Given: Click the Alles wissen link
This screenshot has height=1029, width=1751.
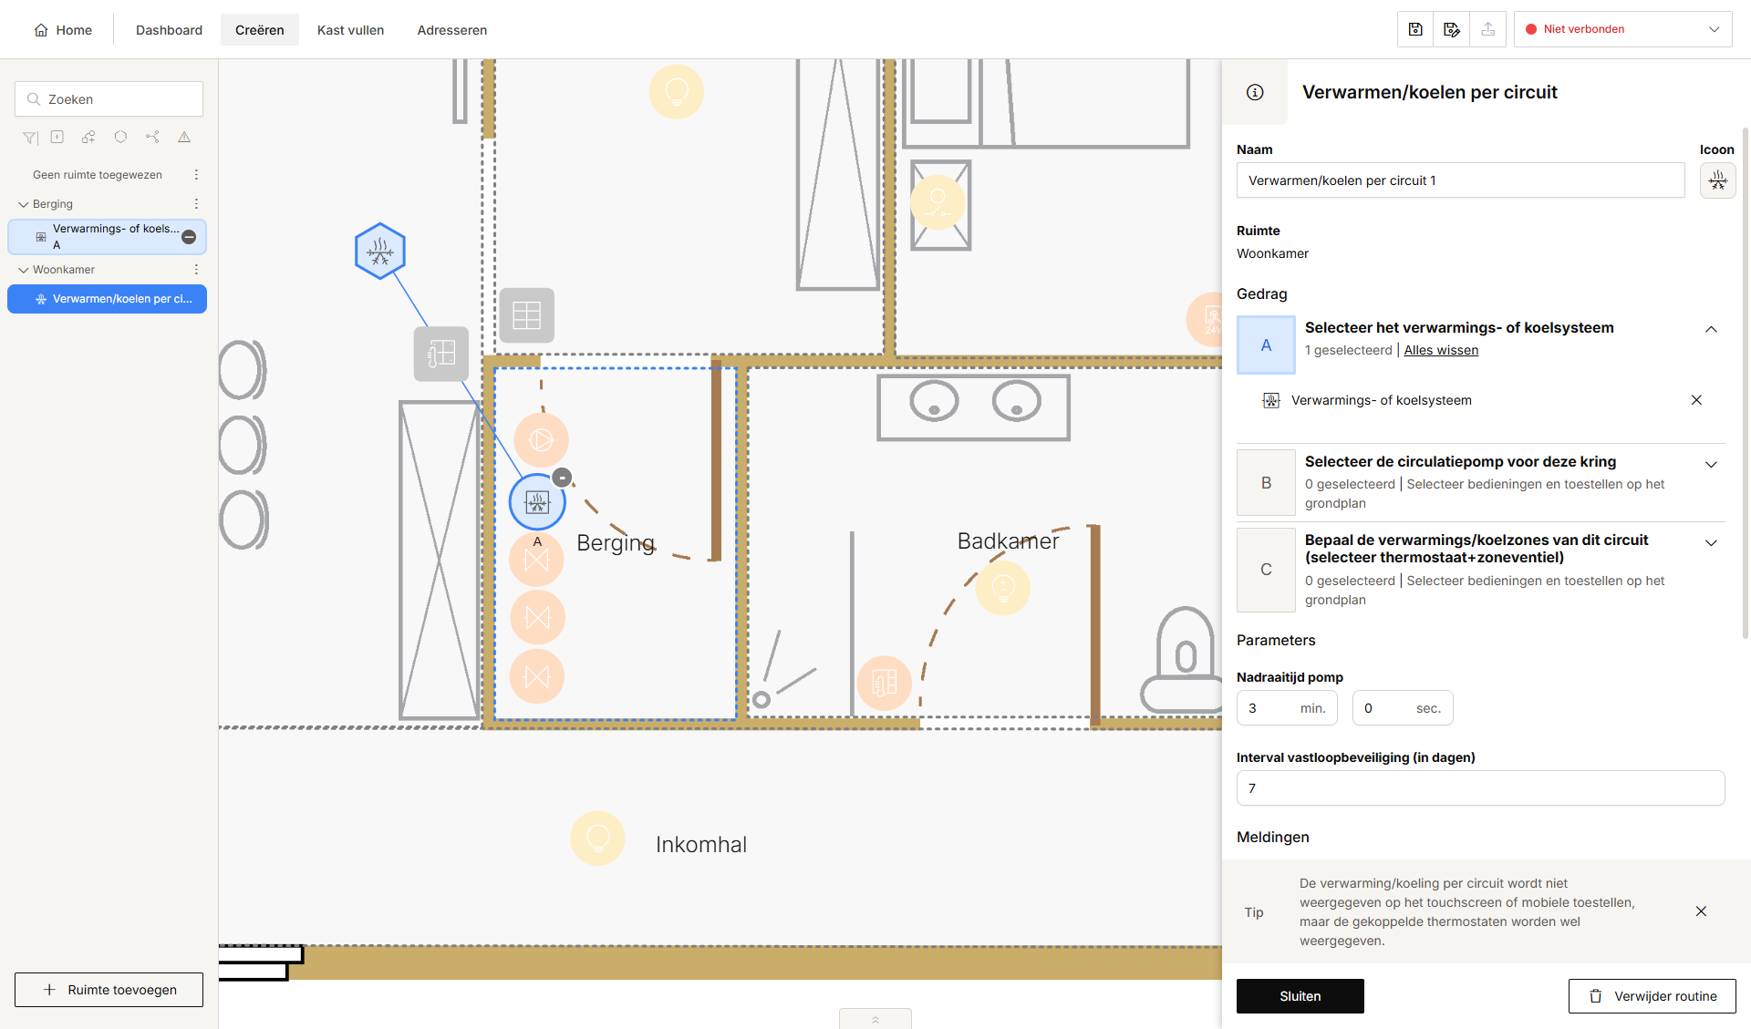Looking at the screenshot, I should click(x=1441, y=350).
